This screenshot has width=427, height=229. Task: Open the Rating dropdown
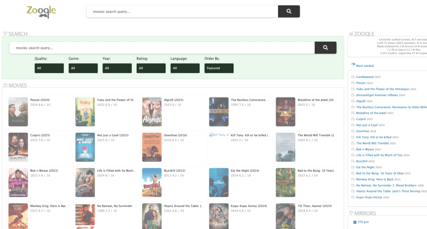[151, 68]
